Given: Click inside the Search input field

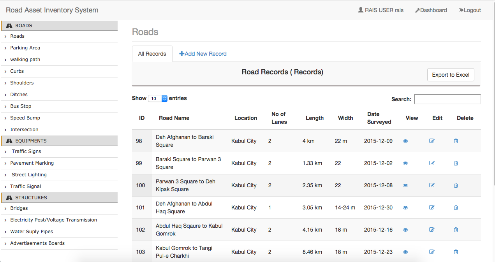Looking at the screenshot, I should click(447, 99).
